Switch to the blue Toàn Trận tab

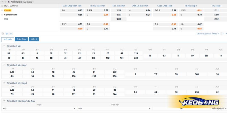click(21, 39)
